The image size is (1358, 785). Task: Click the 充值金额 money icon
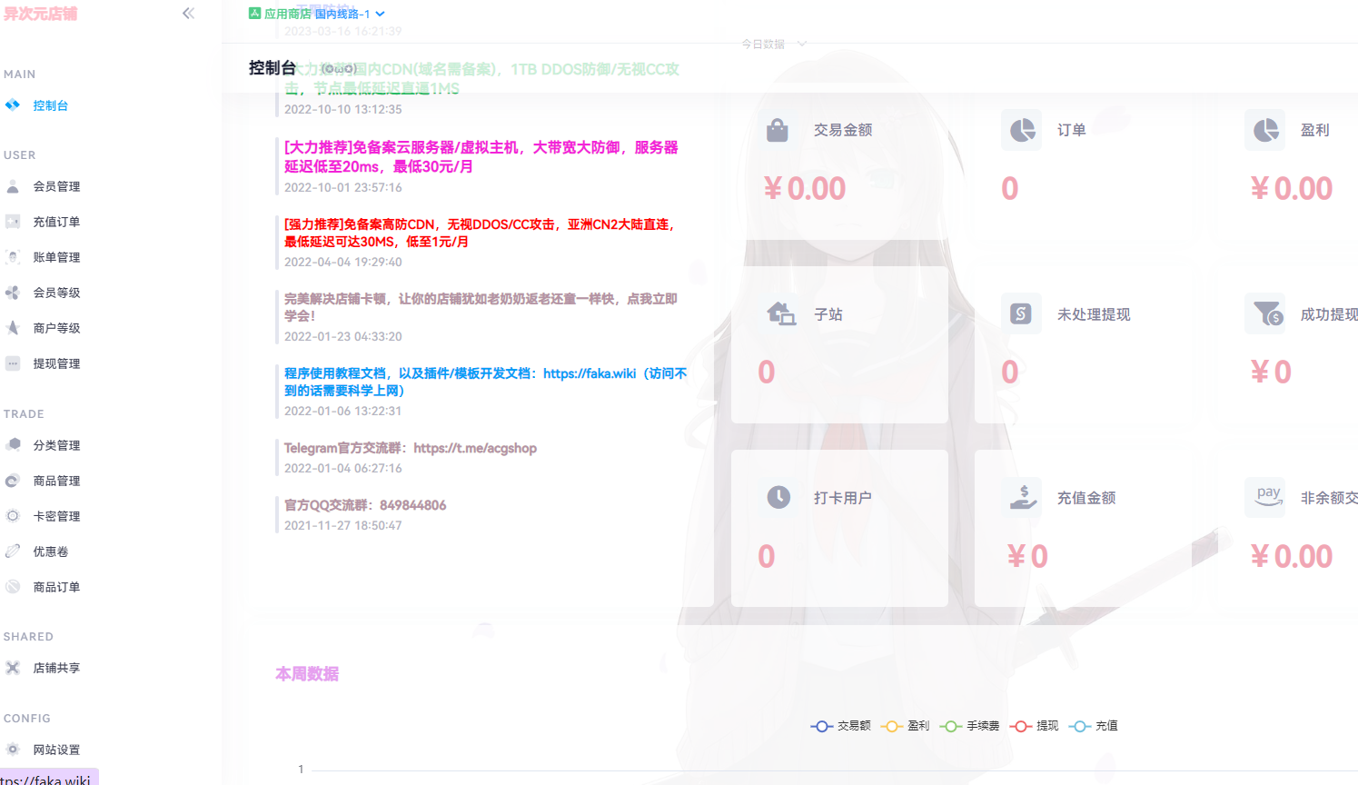point(1021,497)
